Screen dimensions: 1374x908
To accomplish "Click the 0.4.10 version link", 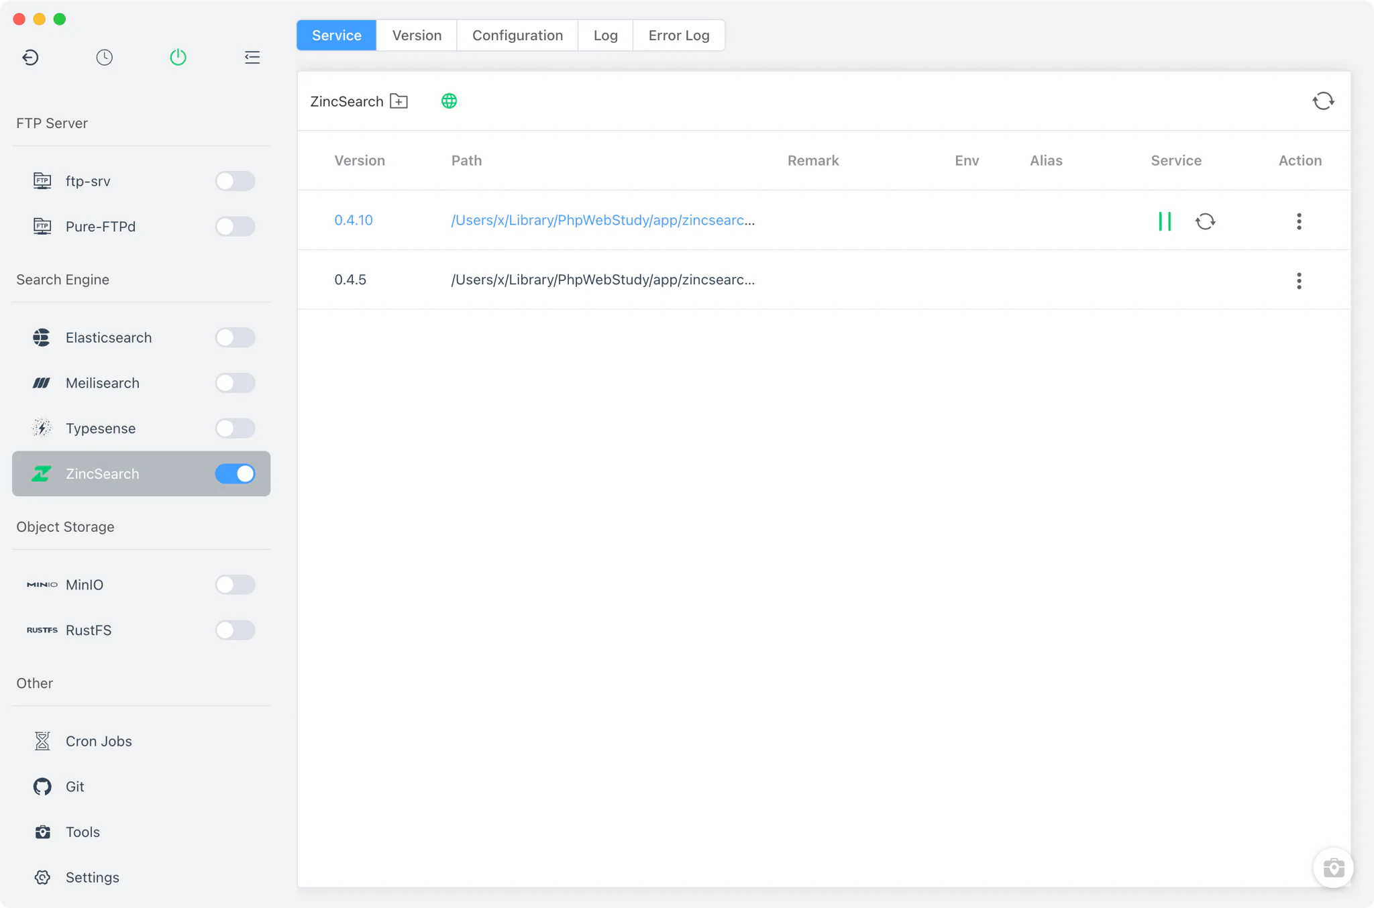I will (x=354, y=220).
